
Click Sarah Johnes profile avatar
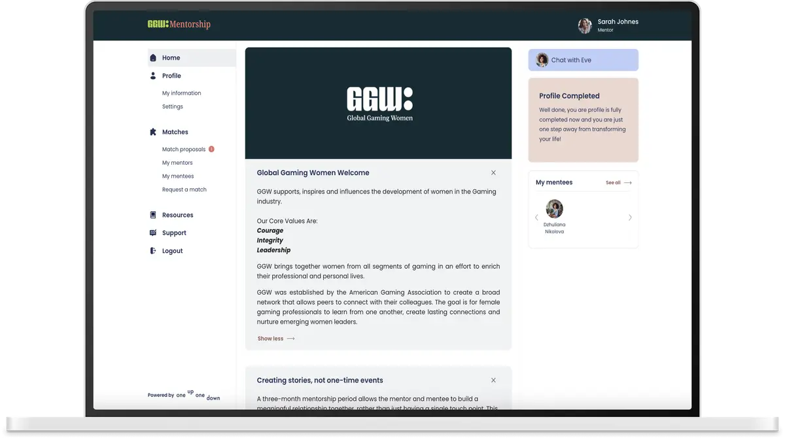(x=584, y=25)
